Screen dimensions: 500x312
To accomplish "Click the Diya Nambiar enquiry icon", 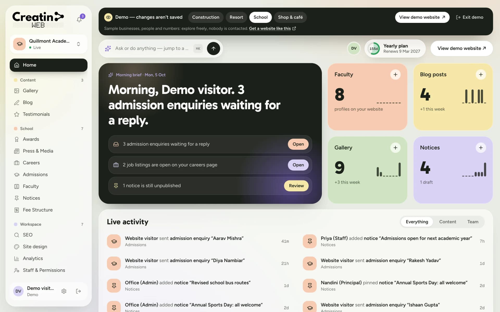I will (114, 263).
